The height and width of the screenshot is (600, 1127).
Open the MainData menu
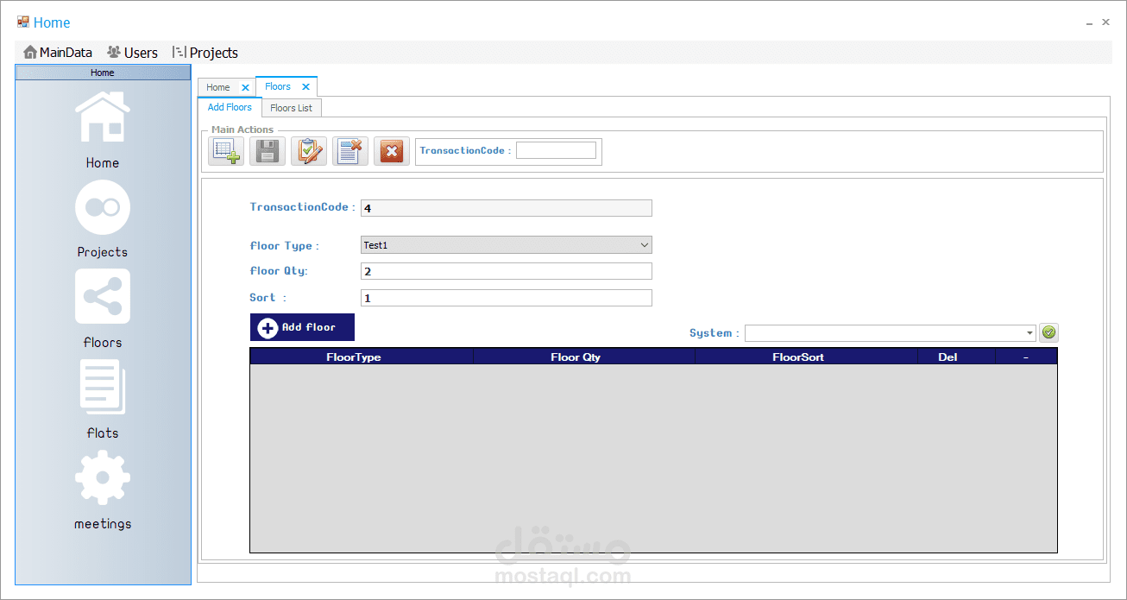point(58,53)
